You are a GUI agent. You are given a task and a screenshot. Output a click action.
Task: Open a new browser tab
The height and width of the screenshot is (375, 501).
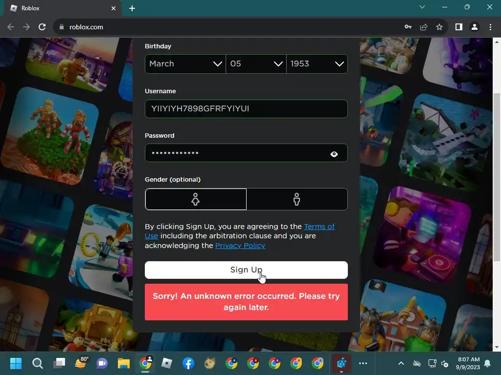tap(132, 8)
